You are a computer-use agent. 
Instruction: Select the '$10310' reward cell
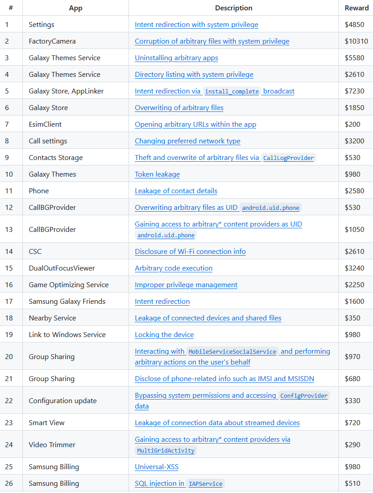click(356, 41)
